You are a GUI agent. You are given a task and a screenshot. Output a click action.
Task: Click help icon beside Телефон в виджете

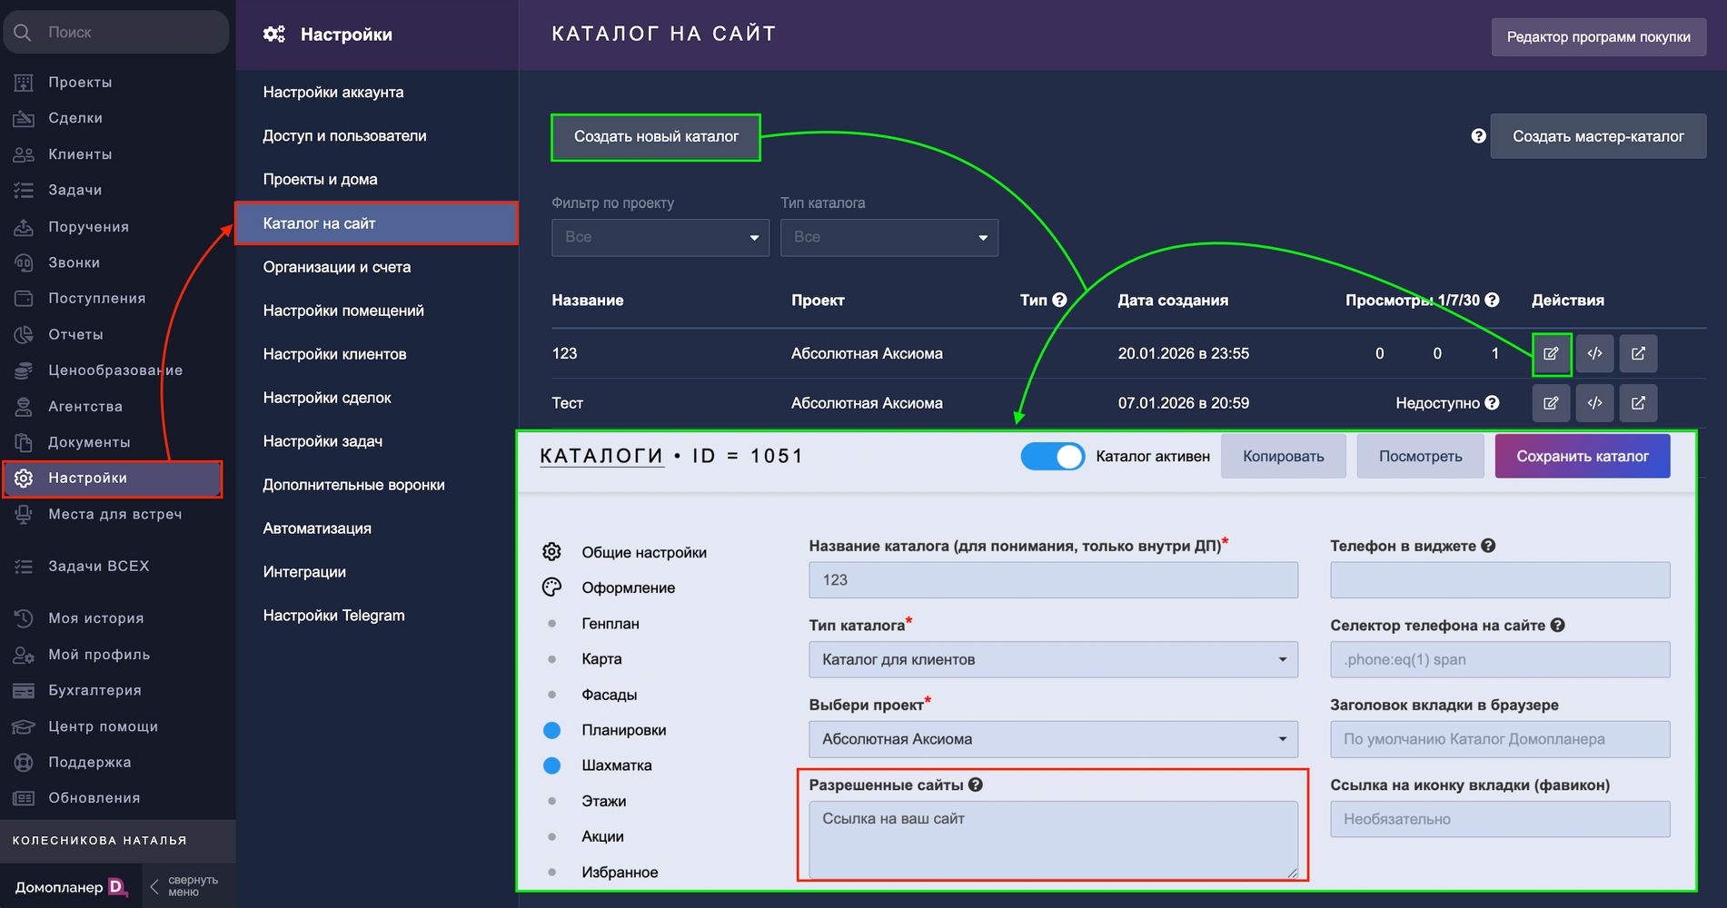[1488, 546]
